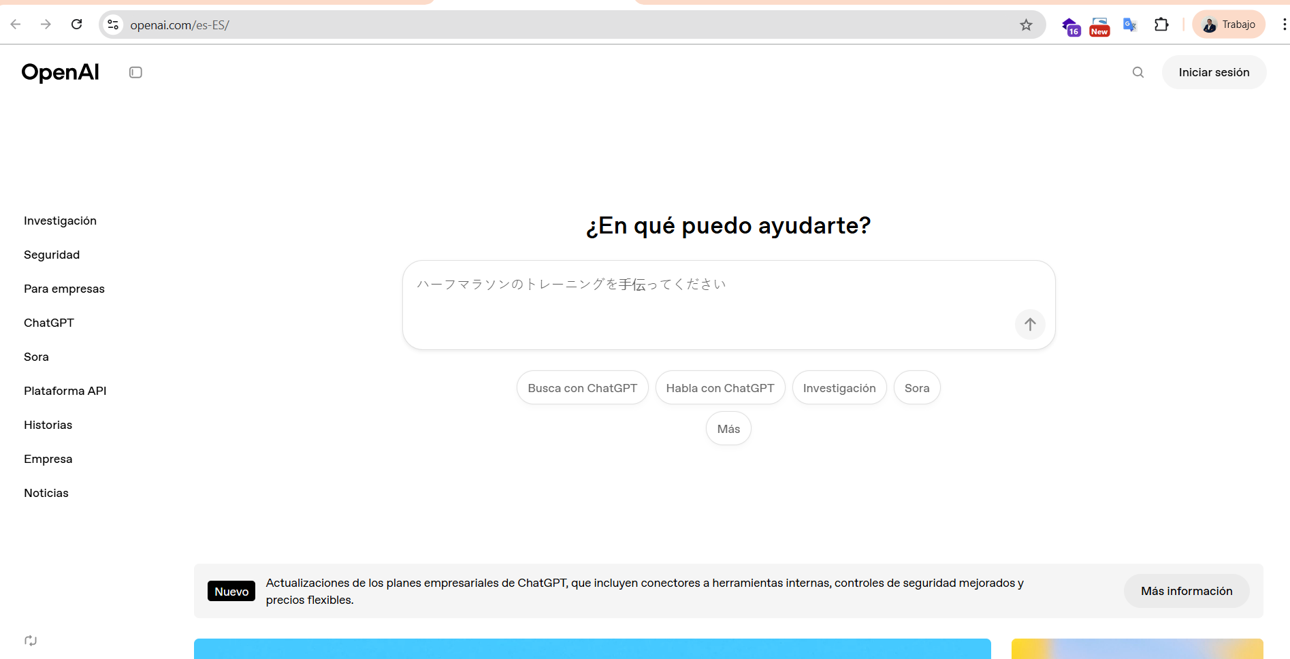Click the Google Translate extension icon
Screen dimensions: 1290x659
coord(1130,25)
